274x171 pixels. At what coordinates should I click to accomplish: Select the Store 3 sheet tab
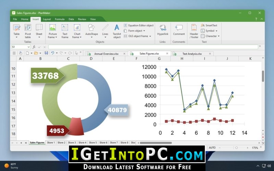(72, 143)
